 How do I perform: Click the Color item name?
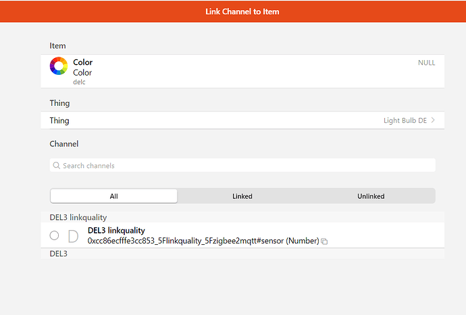pos(82,62)
